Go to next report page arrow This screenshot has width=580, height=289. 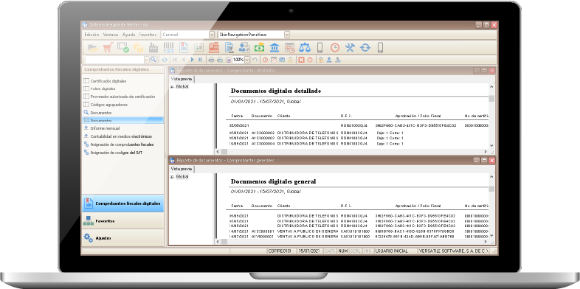[192, 60]
